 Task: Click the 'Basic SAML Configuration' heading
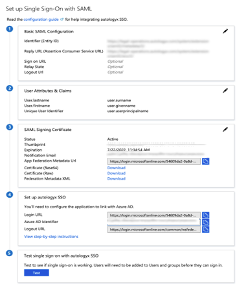pos(49,32)
